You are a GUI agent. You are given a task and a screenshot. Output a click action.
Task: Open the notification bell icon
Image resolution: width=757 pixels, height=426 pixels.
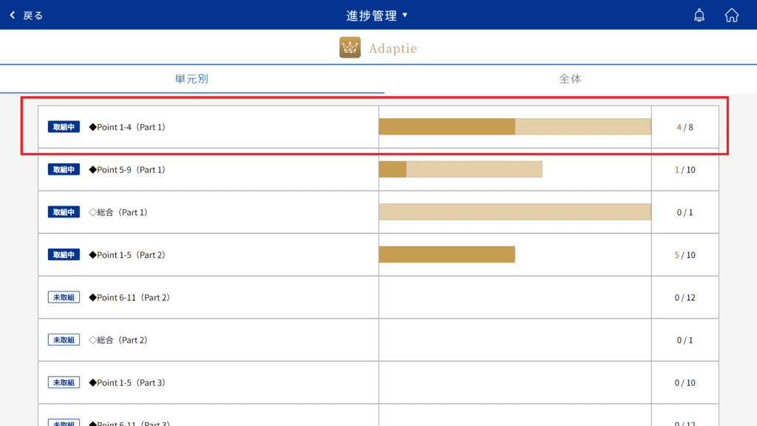point(699,16)
